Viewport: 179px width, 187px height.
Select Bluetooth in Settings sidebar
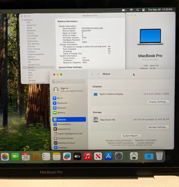(69, 103)
